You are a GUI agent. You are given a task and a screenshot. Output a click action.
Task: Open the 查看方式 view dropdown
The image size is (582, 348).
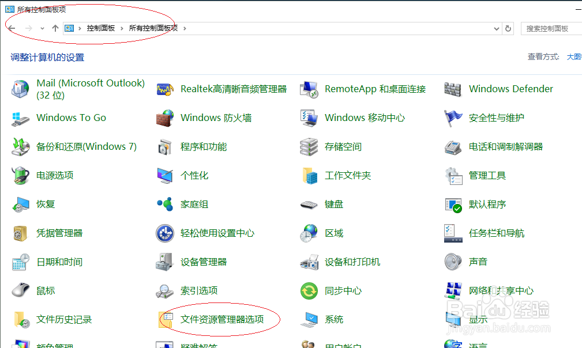pos(574,56)
